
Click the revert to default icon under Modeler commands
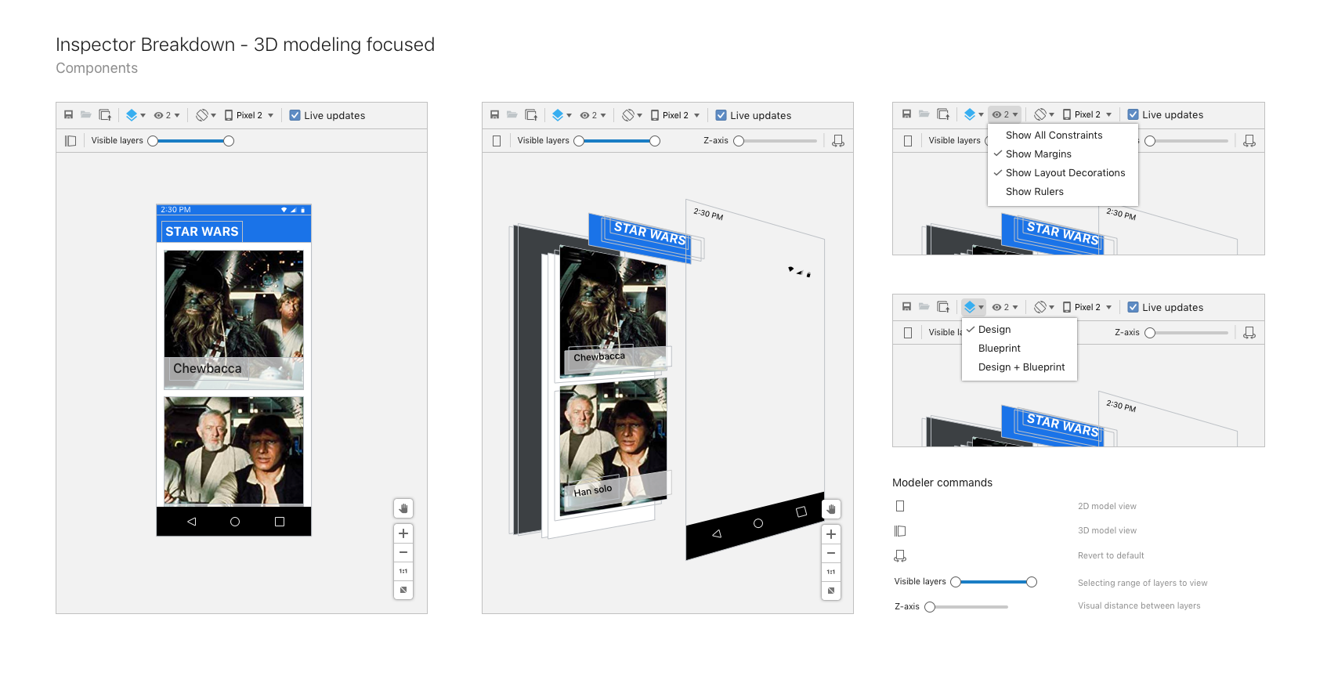click(x=900, y=555)
